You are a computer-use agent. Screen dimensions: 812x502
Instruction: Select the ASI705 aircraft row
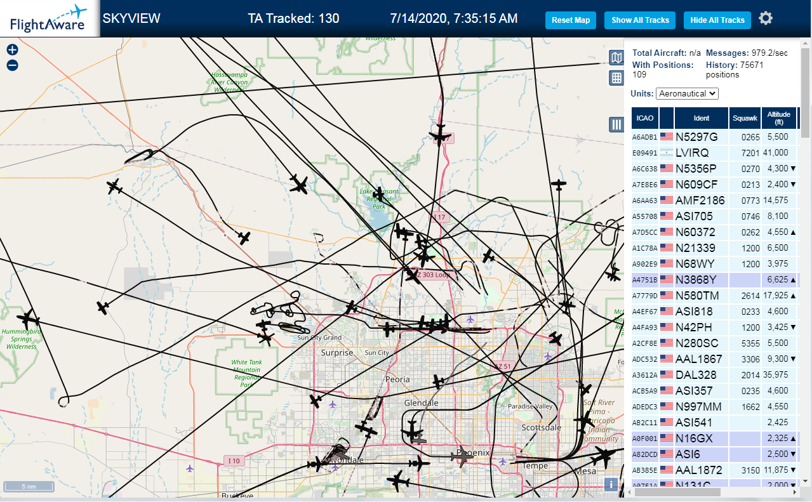(x=715, y=216)
